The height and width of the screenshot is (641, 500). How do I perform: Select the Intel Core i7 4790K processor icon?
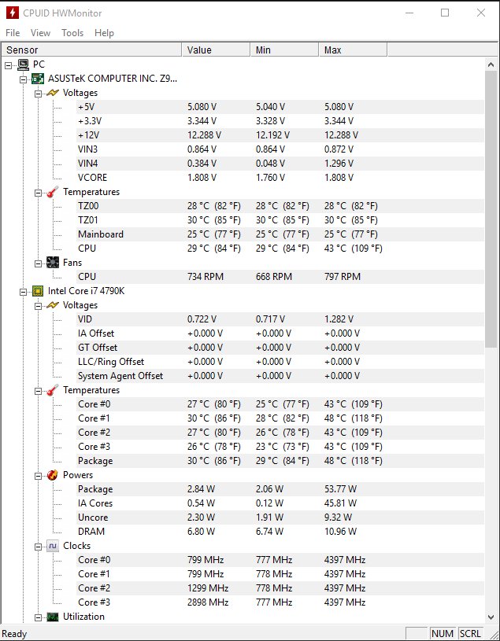click(38, 290)
